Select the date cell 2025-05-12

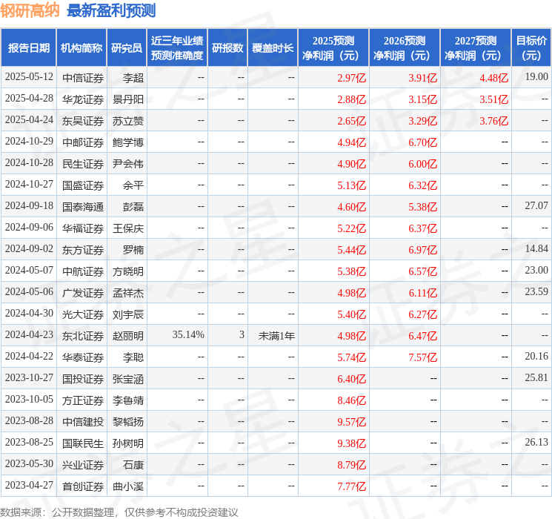click(29, 77)
